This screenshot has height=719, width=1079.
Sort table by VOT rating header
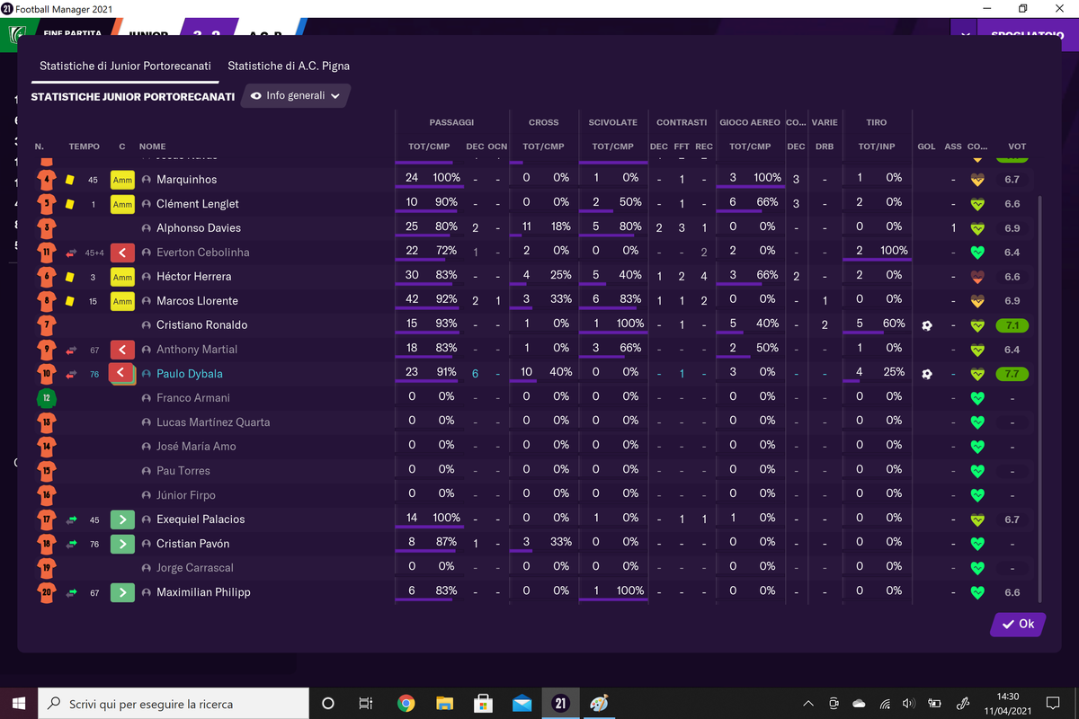1017,146
